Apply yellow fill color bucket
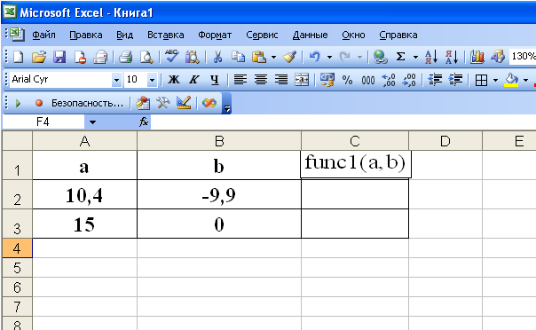Image resolution: width=536 pixels, height=330 pixels. pos(511,80)
